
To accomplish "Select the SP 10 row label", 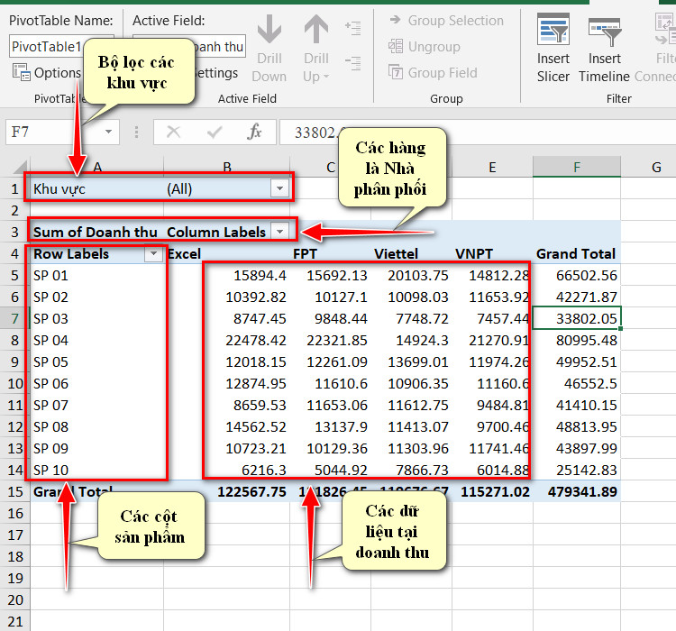I will [x=97, y=470].
